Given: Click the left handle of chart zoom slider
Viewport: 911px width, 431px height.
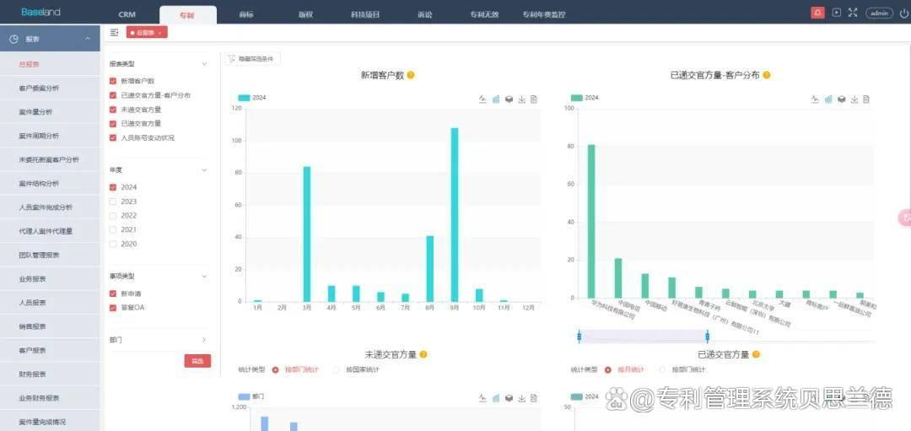Looking at the screenshot, I should point(579,336).
